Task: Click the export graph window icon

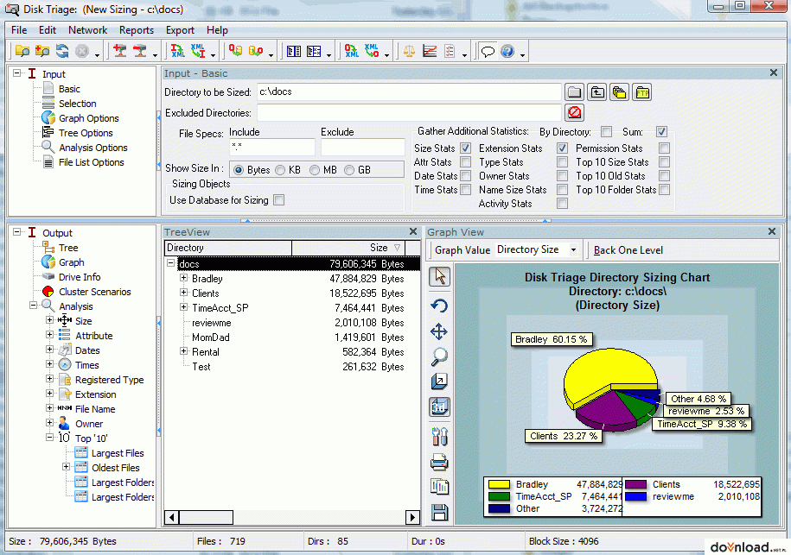Action: tap(439, 382)
